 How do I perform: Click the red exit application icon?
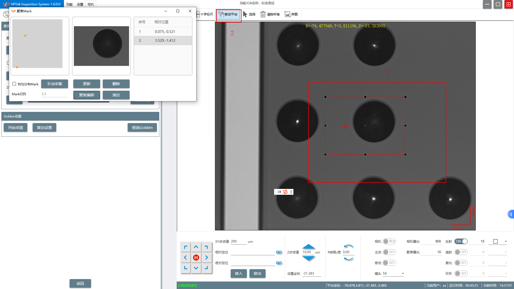[508, 4]
